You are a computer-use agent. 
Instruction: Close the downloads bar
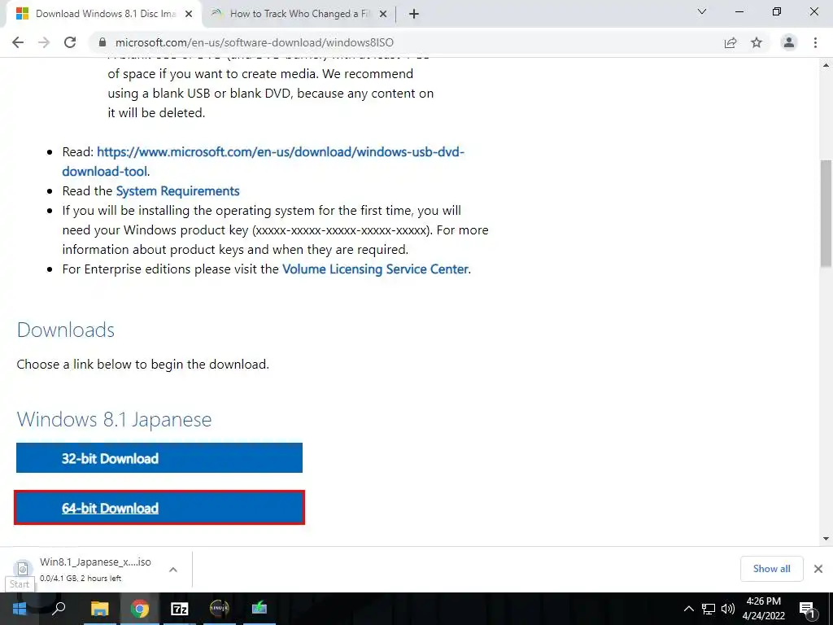(818, 569)
